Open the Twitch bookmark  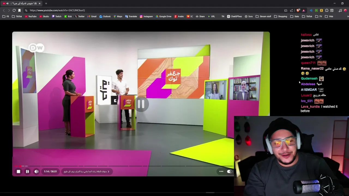(57, 16)
